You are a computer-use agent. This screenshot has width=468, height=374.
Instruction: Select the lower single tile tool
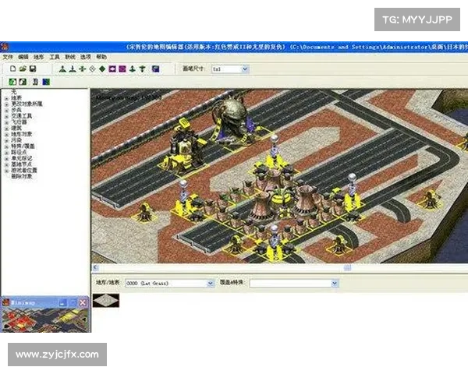[143, 69]
